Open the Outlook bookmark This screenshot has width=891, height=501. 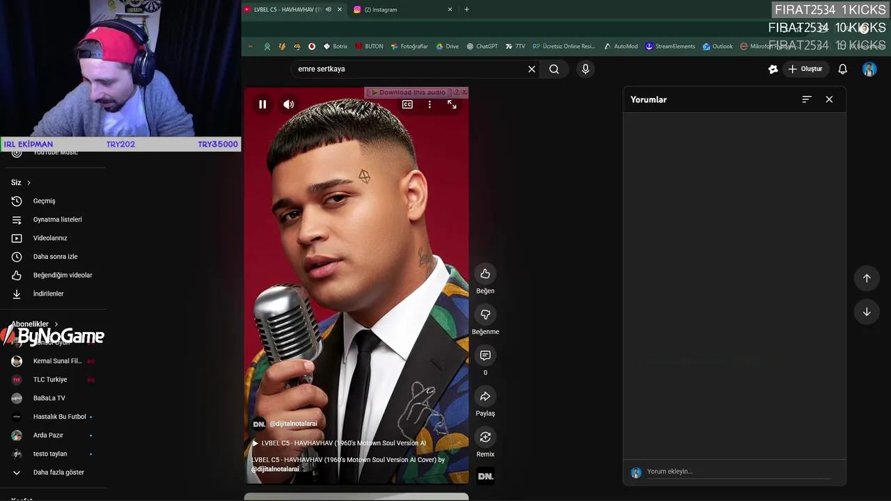[718, 47]
